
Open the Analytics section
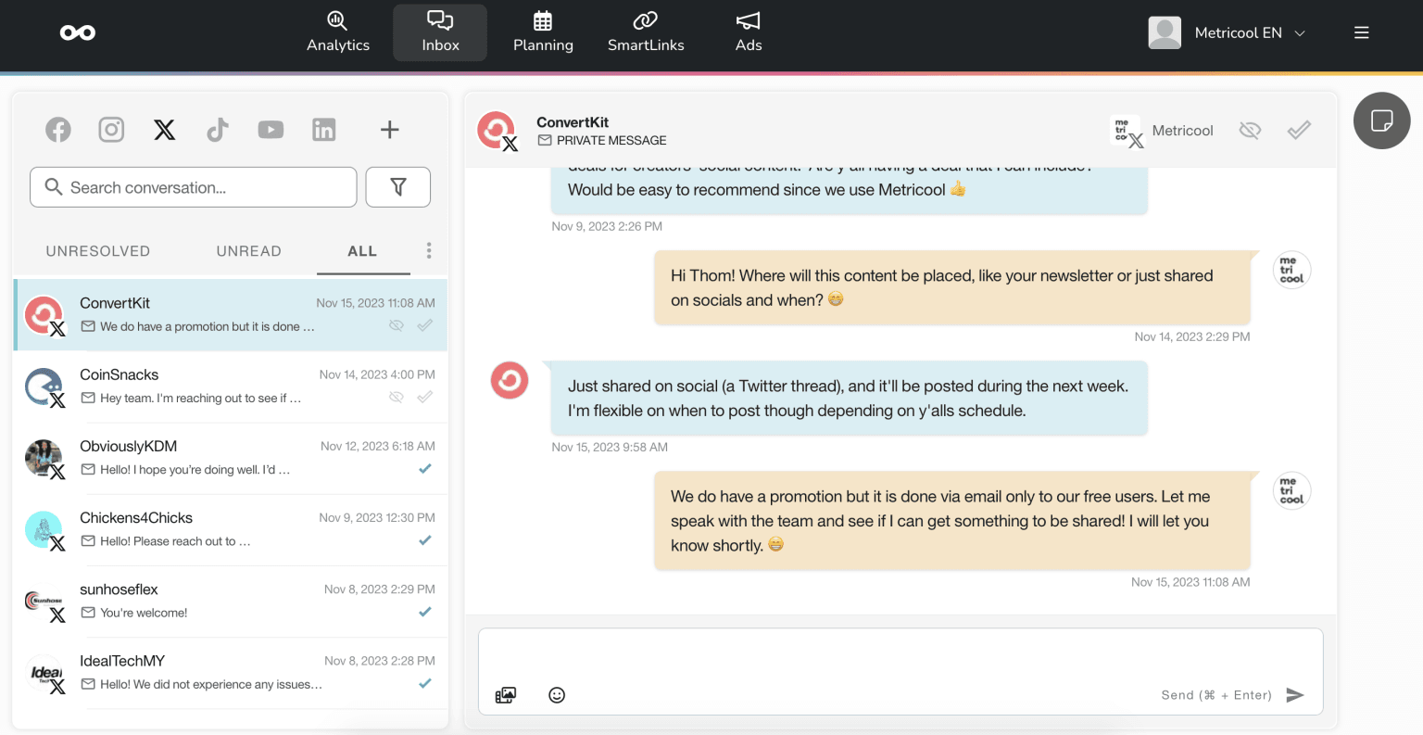[337, 32]
